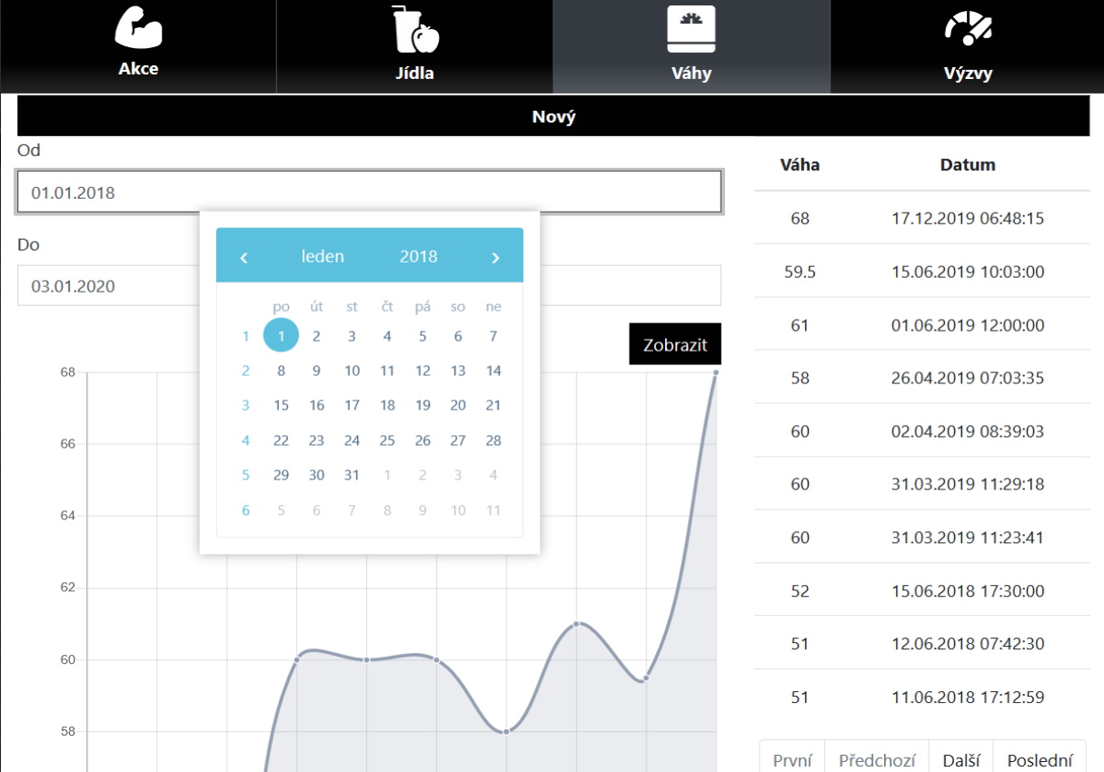This screenshot has height=772, width=1104.
Task: Click the weight scale Váhy icon
Action: pos(691,29)
